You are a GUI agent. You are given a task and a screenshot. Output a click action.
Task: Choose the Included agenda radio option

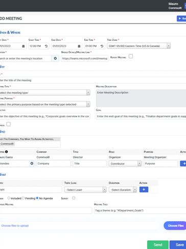[x=9, y=198]
